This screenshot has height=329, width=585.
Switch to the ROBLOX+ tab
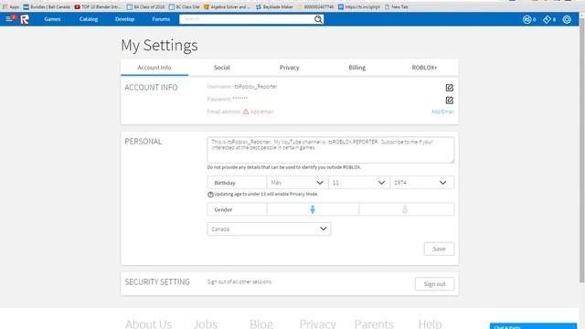tap(424, 68)
